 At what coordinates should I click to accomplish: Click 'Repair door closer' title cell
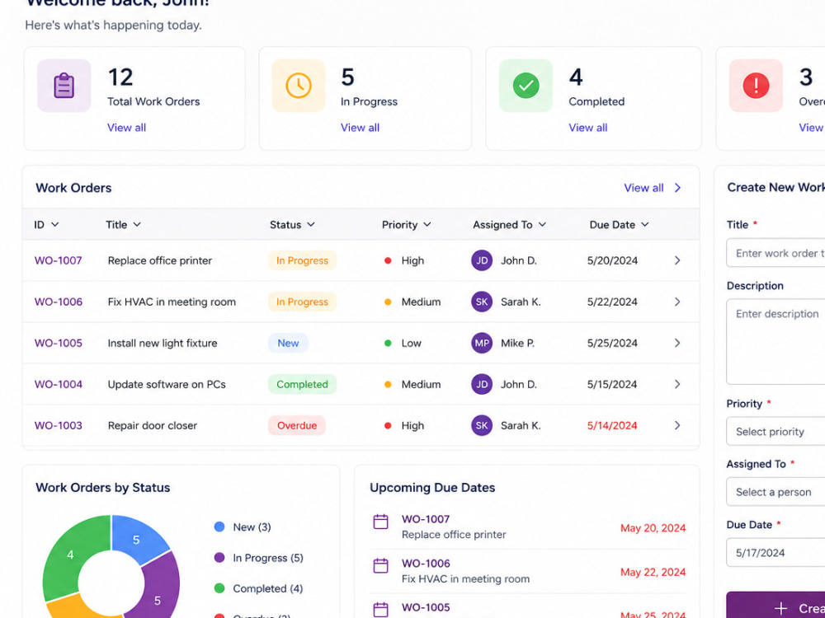(152, 426)
